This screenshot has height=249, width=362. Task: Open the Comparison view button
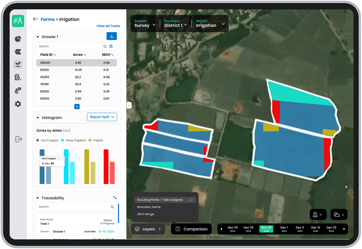191,229
